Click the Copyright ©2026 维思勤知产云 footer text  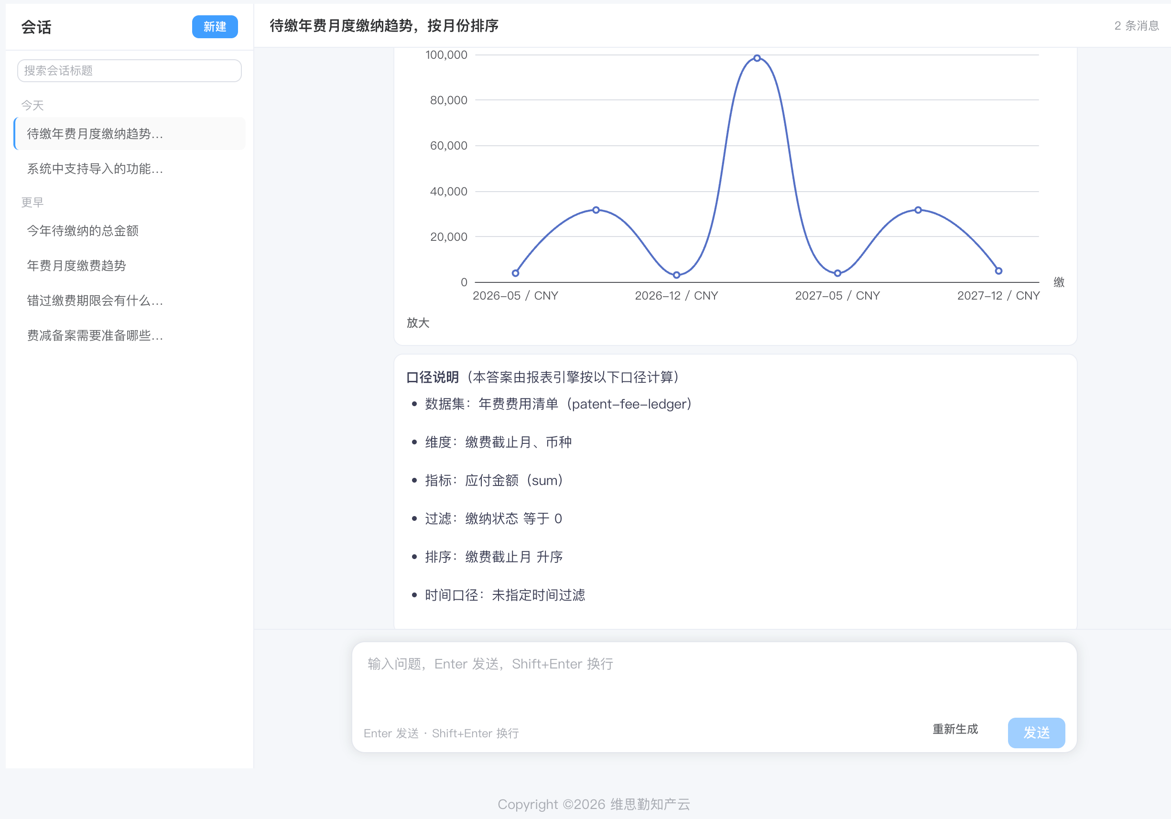point(594,804)
